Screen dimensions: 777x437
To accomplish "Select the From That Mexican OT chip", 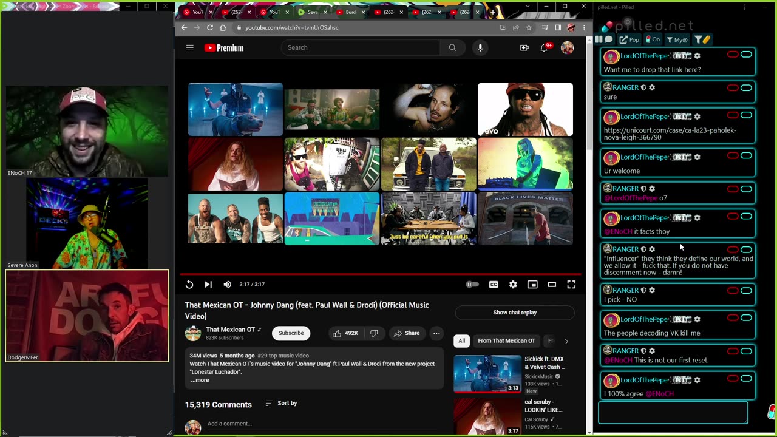I will 506,340.
